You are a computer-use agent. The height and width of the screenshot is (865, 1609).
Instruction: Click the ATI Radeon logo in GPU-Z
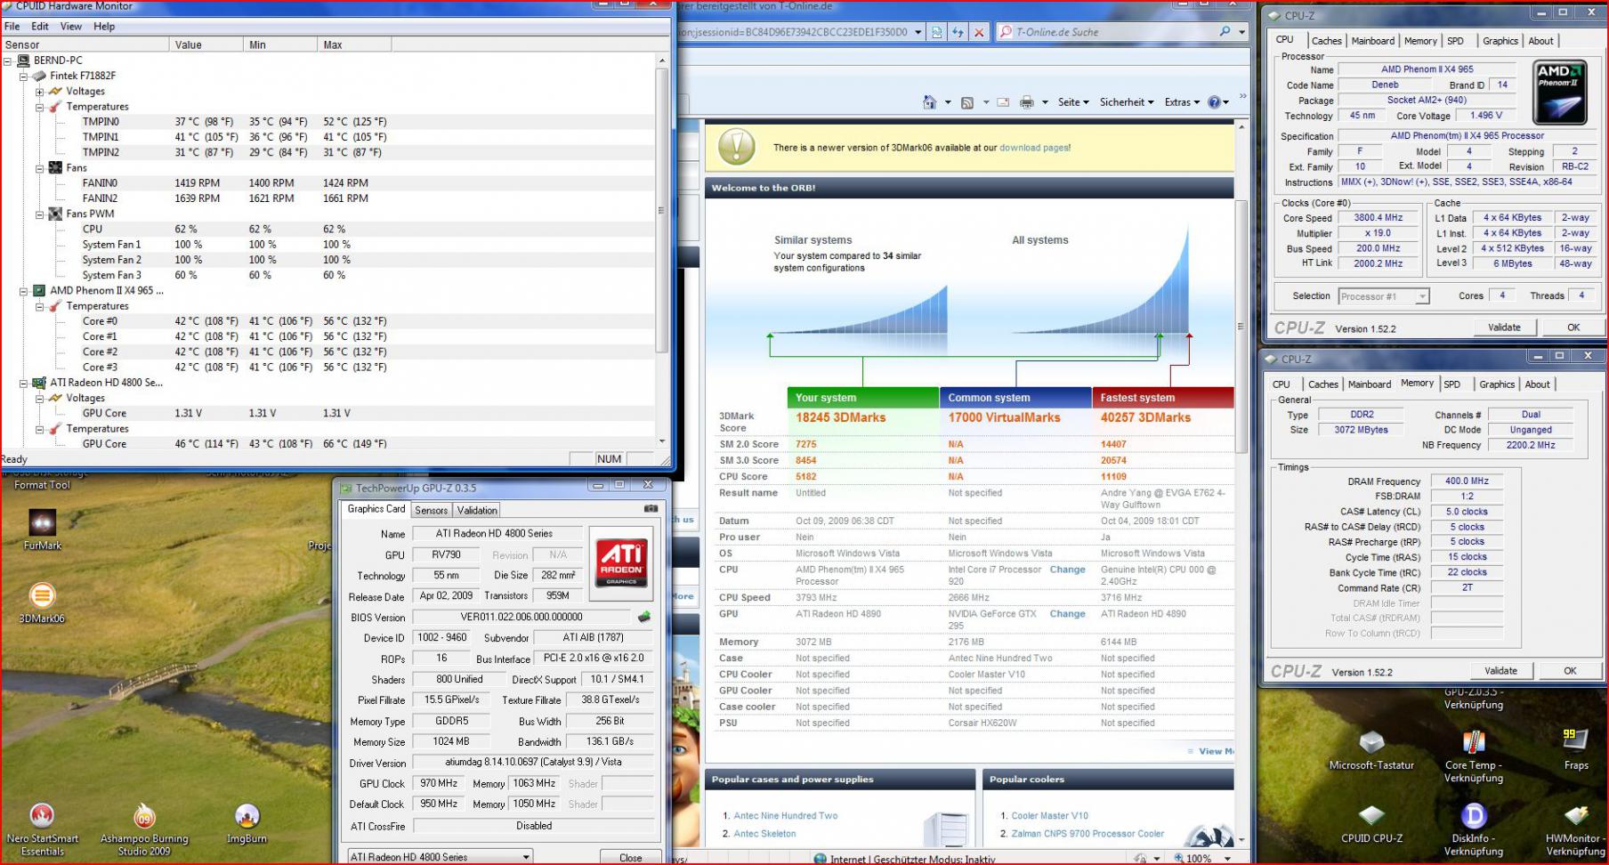[621, 562]
